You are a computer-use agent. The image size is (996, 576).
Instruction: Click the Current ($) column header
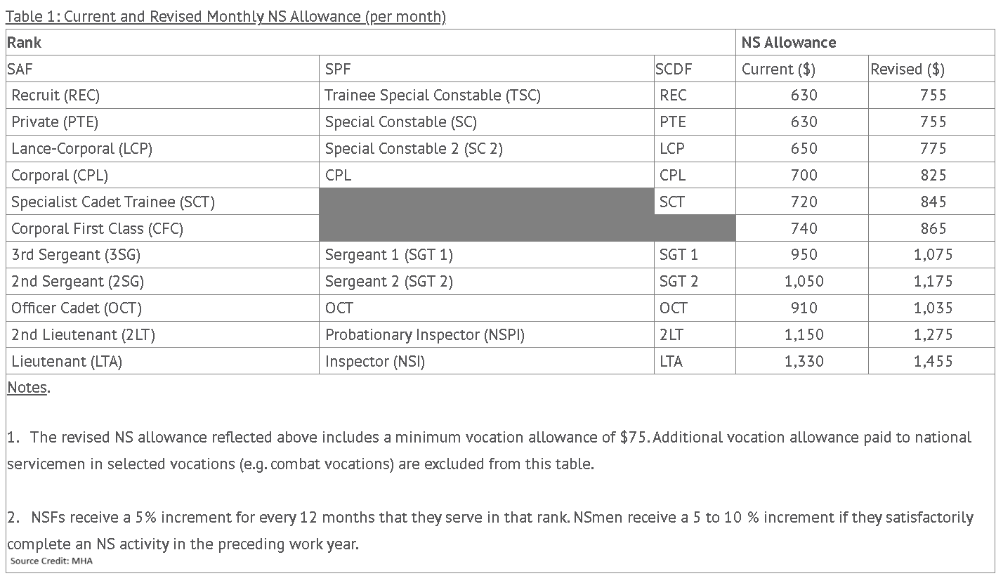(x=778, y=69)
